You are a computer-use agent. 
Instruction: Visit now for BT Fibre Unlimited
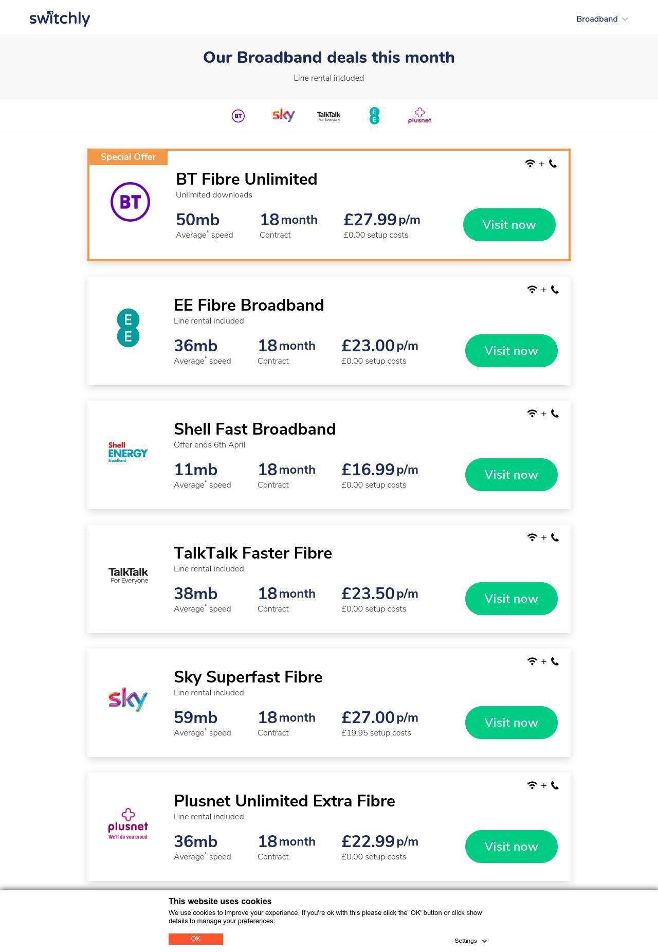509,225
